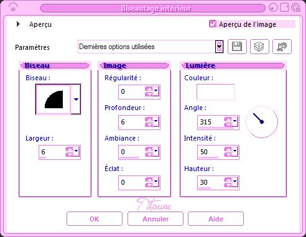Click the randomize parameters dice icon

(x=259, y=47)
